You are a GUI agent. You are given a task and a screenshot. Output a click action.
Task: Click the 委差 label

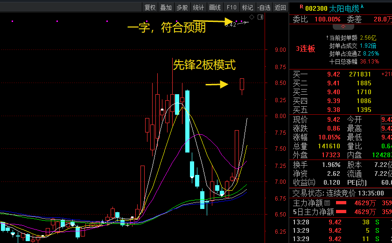(354, 19)
